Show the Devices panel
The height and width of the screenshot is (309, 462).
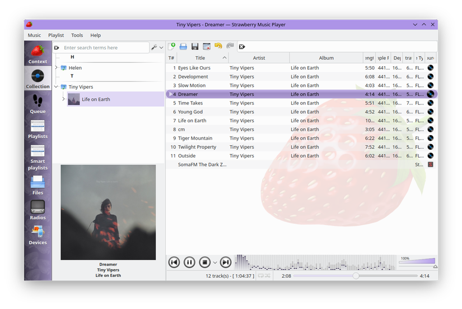tap(38, 235)
